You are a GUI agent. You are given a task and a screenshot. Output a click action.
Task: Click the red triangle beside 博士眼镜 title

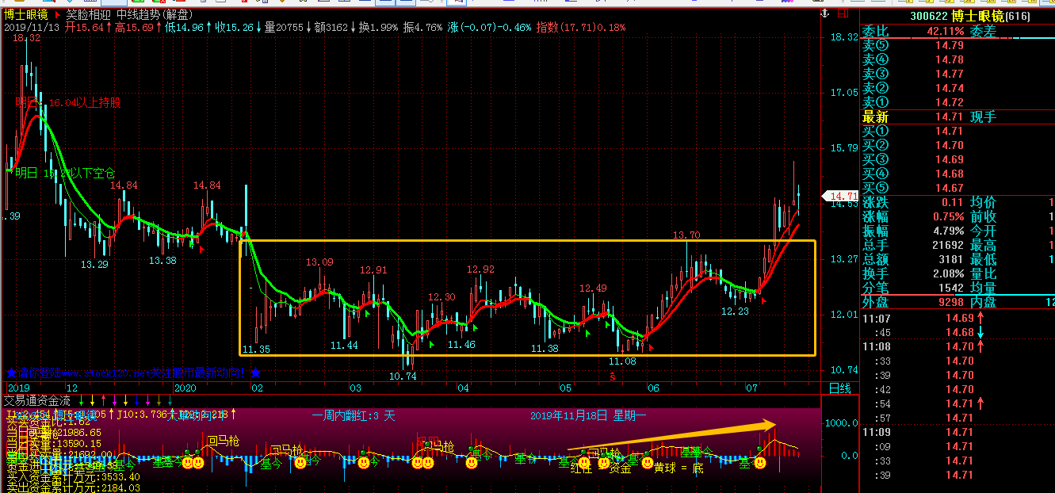[x=57, y=14]
